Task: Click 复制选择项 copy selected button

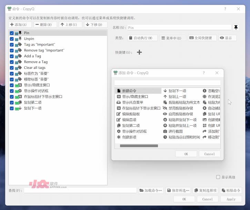Action: pyautogui.click(x=206, y=190)
